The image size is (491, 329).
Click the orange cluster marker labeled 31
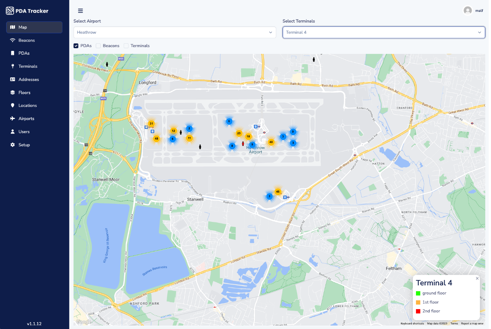[x=151, y=124]
